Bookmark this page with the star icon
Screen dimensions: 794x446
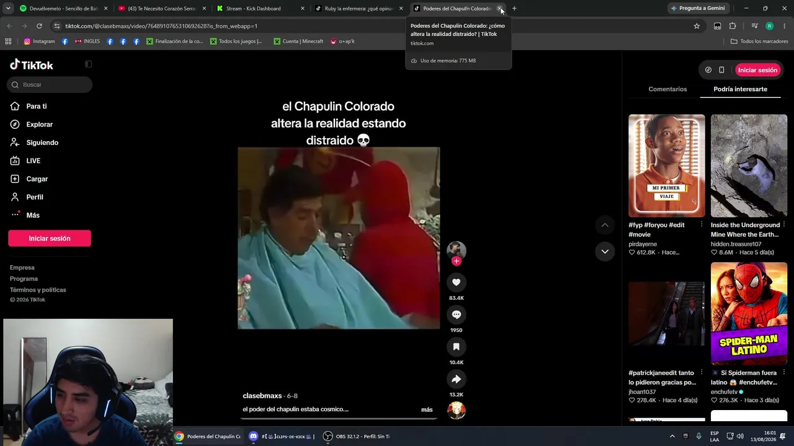click(x=697, y=26)
